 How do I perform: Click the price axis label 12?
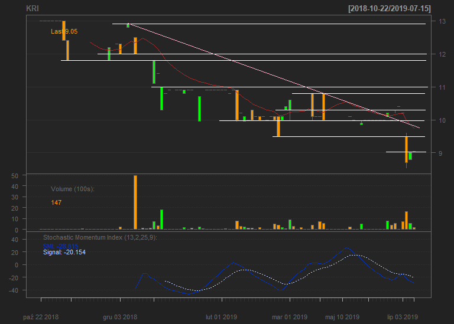pos(442,54)
